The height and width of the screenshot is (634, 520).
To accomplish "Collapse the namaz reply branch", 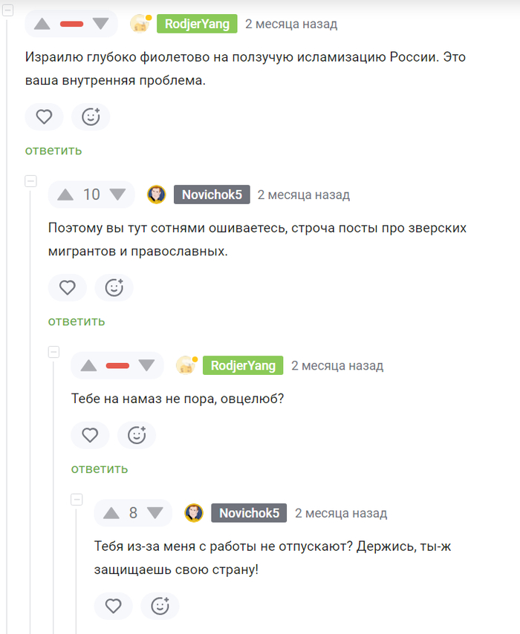I will tap(53, 351).
